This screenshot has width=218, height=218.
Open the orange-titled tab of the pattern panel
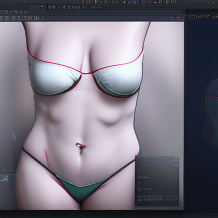tap(199, 17)
